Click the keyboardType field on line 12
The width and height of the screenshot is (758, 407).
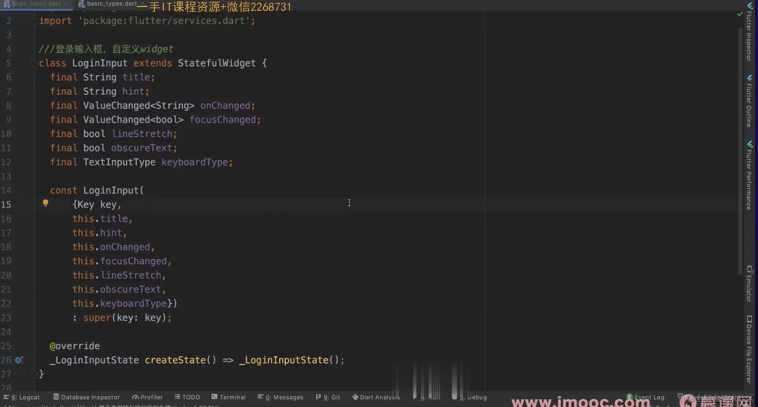[x=195, y=162]
